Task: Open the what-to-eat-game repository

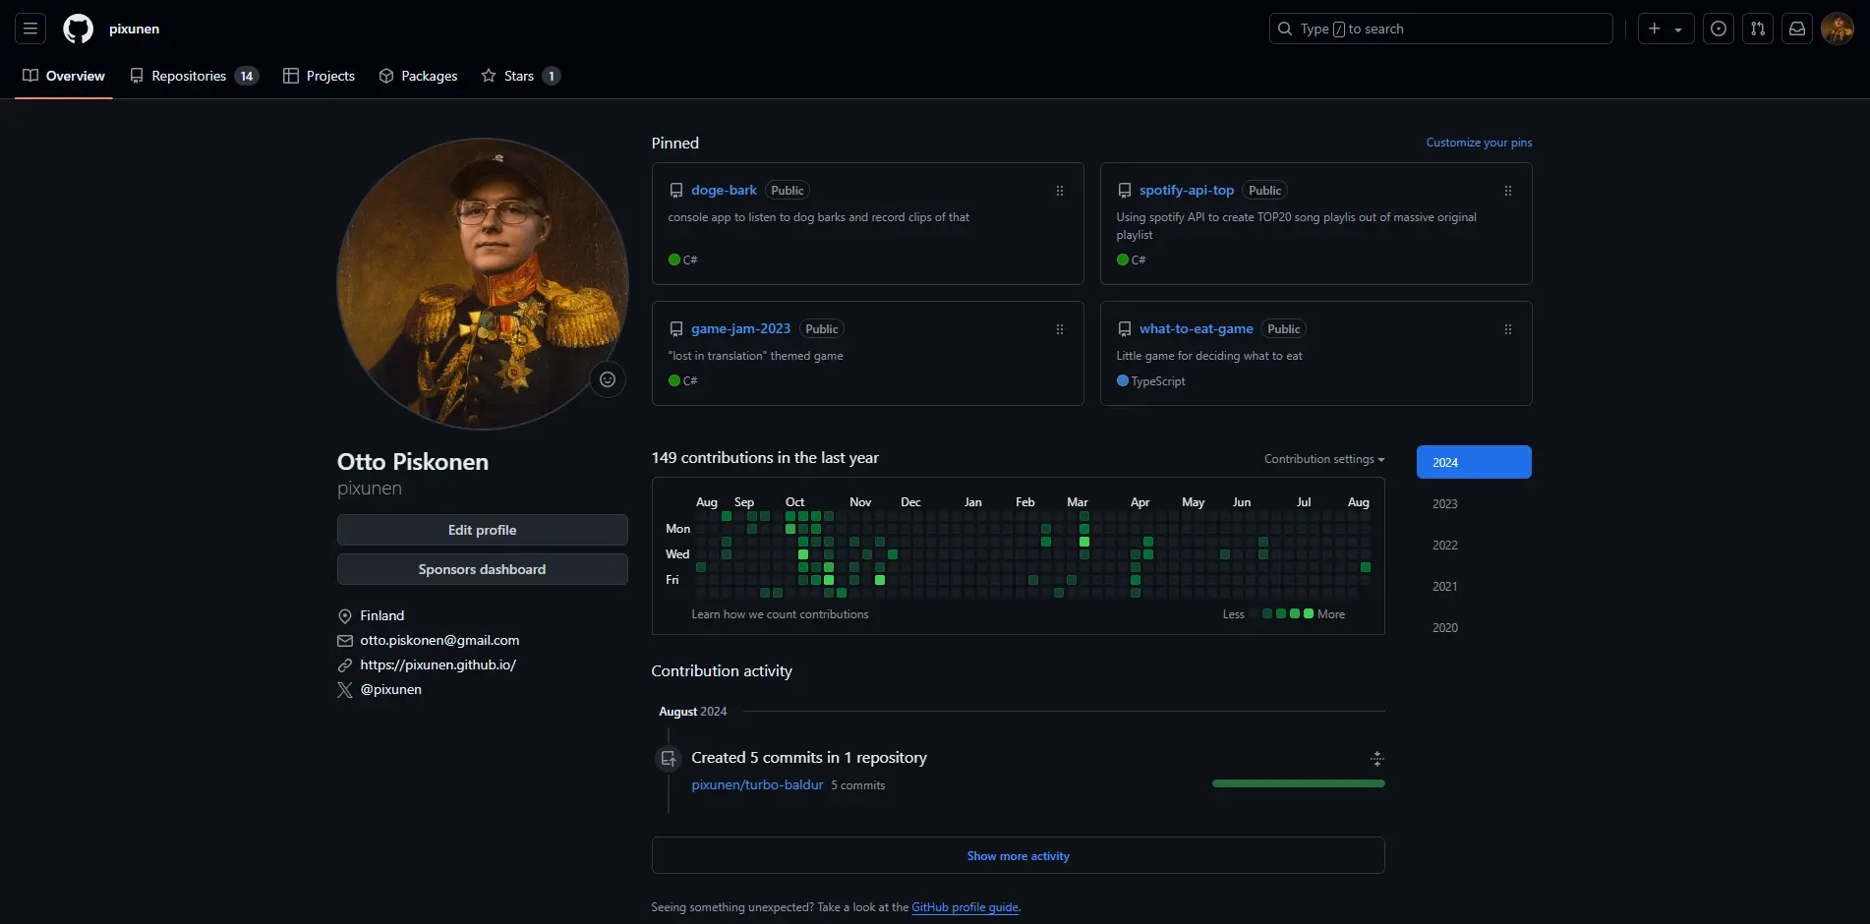Action: click(x=1197, y=328)
